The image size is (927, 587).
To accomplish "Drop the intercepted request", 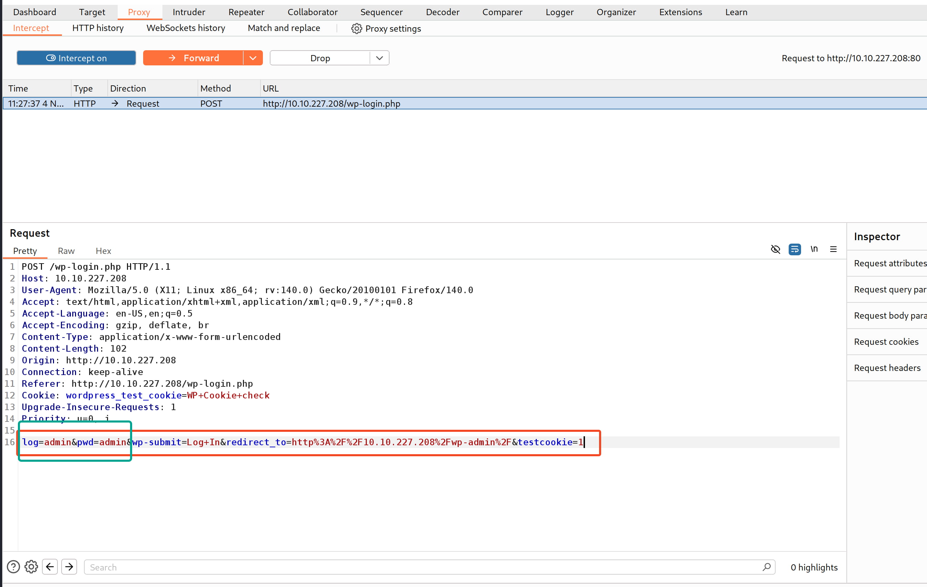I will point(320,58).
